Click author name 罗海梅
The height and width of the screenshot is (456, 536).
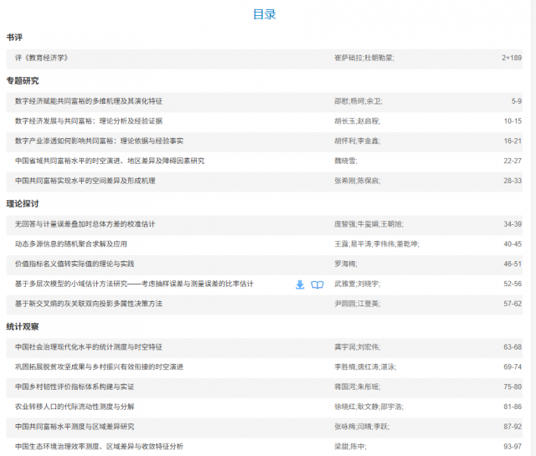(346, 264)
